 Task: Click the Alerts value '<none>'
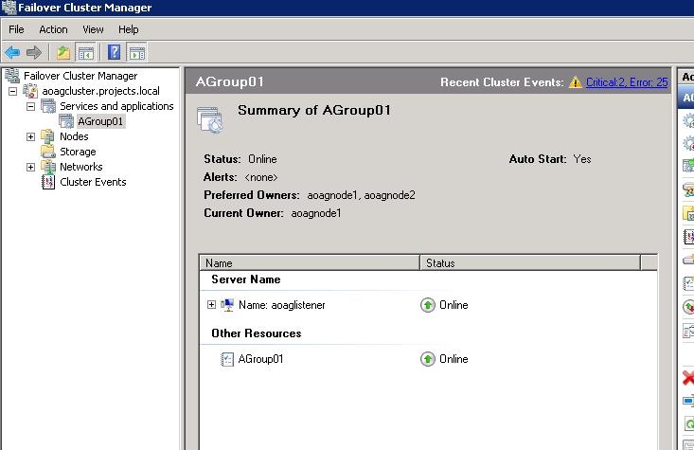pos(261,177)
